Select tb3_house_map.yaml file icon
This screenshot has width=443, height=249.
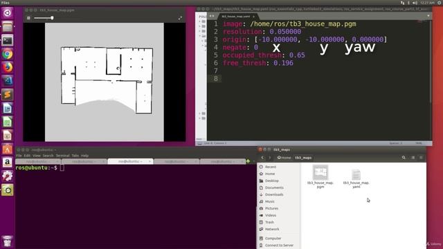coord(356,174)
